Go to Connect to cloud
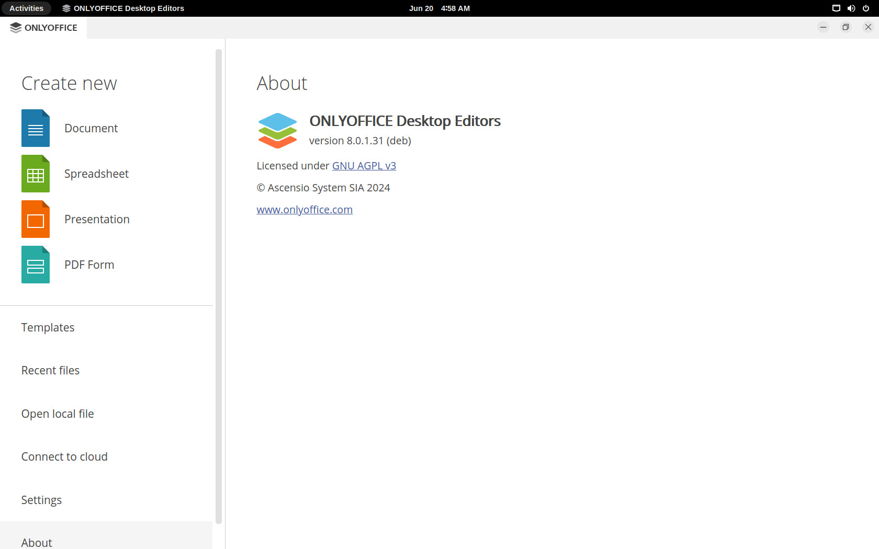Viewport: 879px width, 549px height. [x=106, y=456]
